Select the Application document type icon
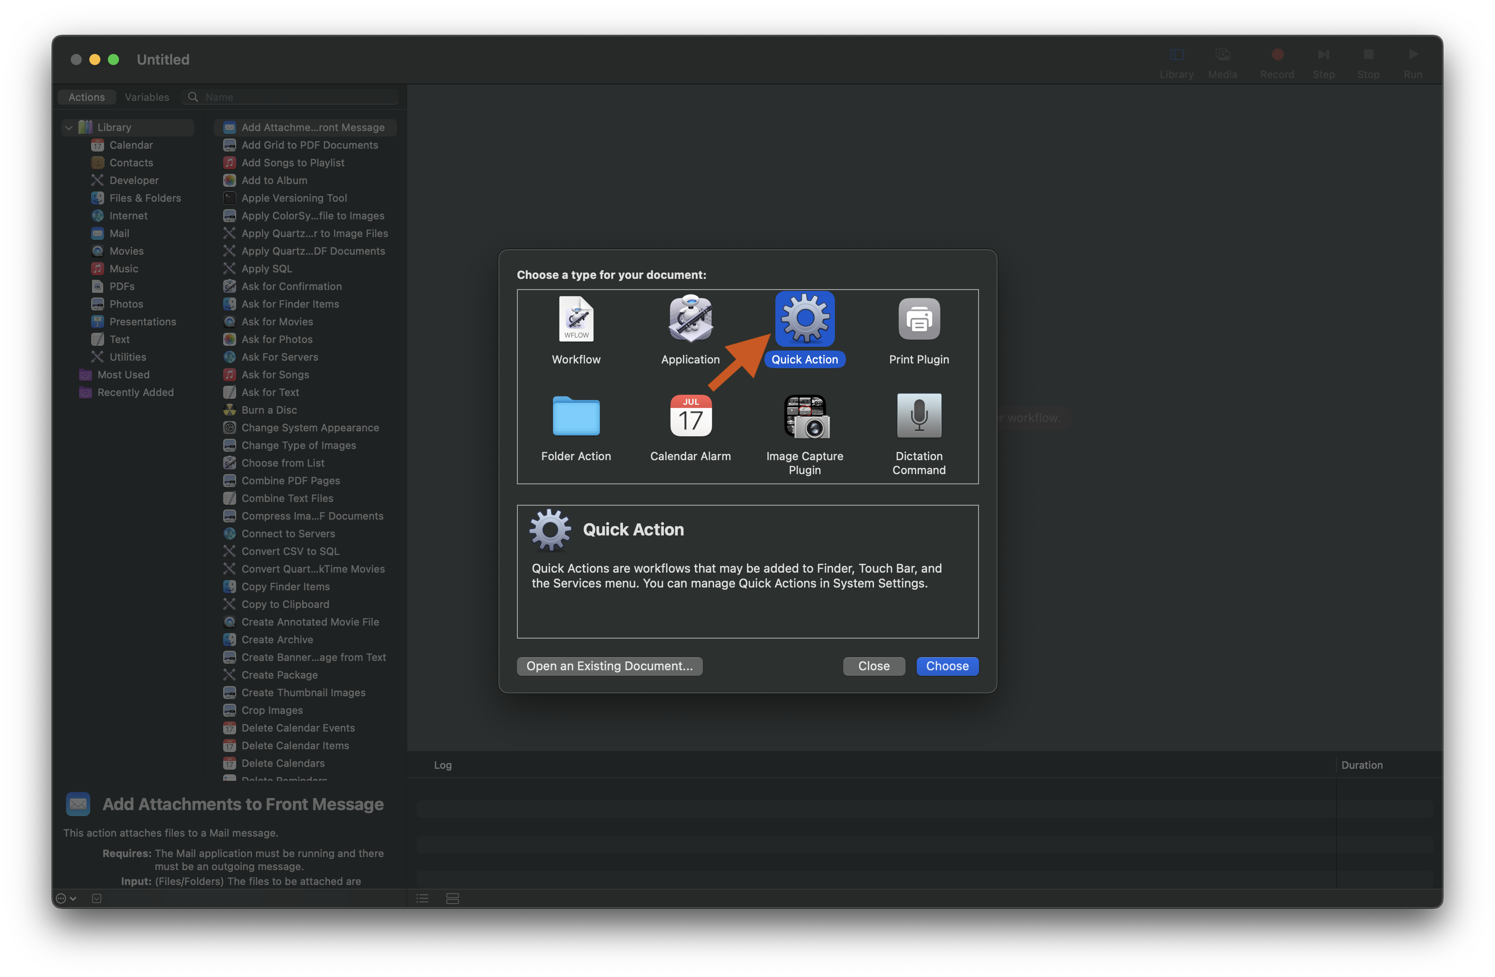 pyautogui.click(x=690, y=319)
